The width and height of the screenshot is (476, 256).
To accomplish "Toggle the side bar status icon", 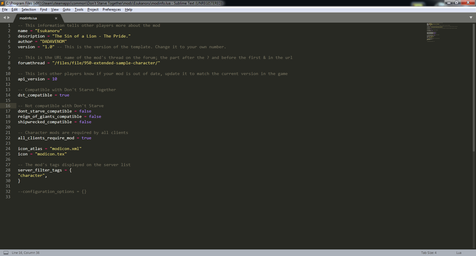I will (6, 253).
